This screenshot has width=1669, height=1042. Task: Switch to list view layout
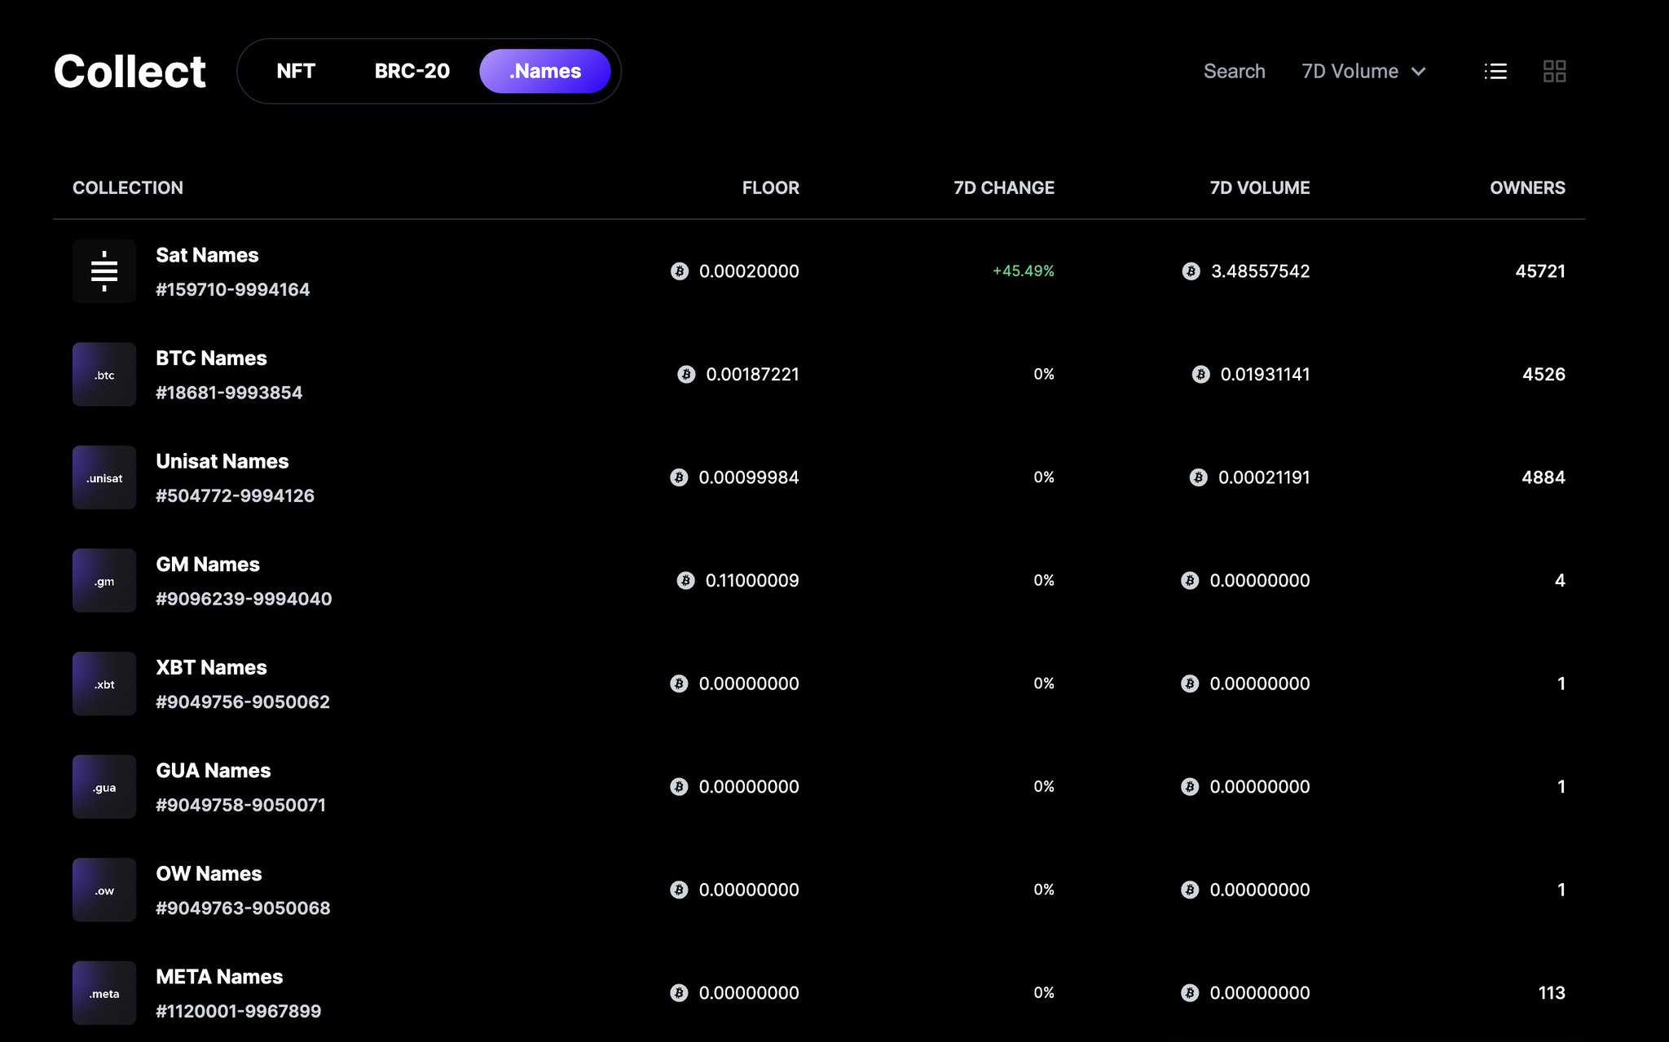tap(1495, 71)
